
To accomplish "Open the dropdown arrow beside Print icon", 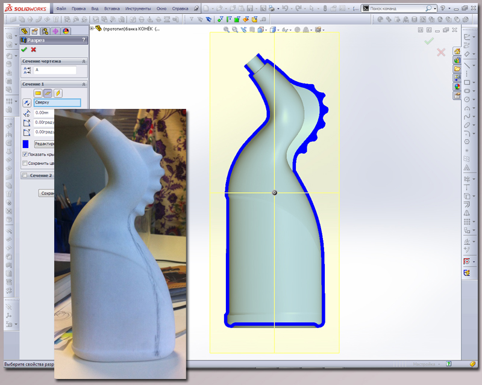I will [x=278, y=8].
